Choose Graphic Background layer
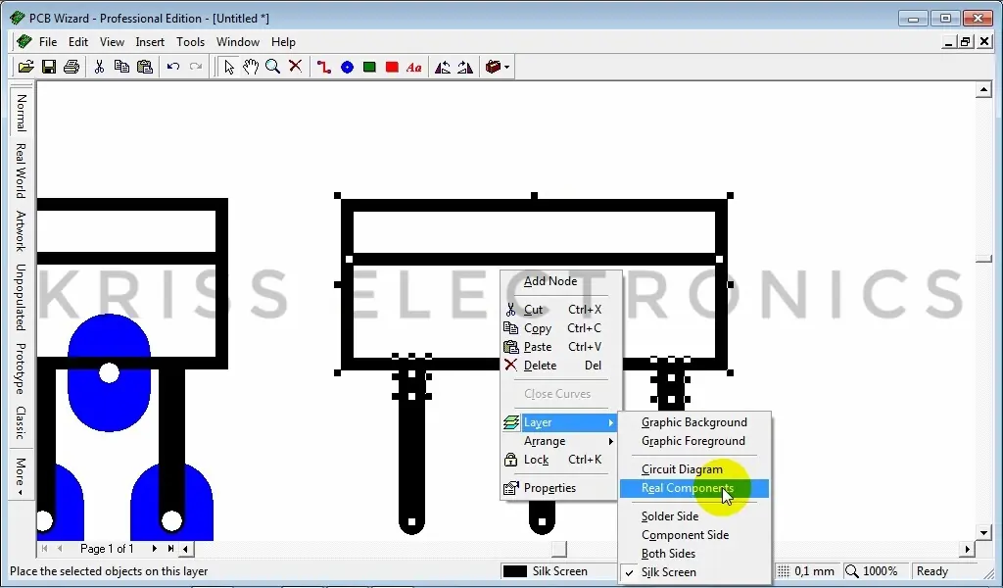 [x=694, y=422]
